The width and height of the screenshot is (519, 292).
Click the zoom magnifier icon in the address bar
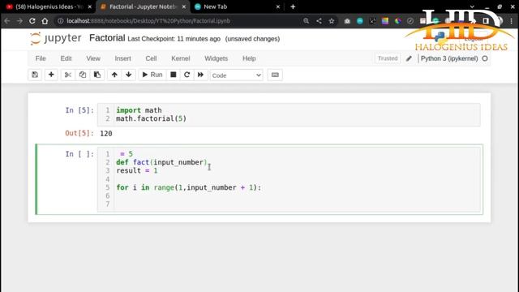(x=307, y=21)
